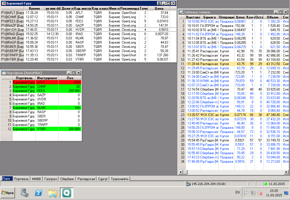Select P1@SBER row in Биржевой Гуру
This screenshot has height=200, width=290.
(x=89, y=47)
